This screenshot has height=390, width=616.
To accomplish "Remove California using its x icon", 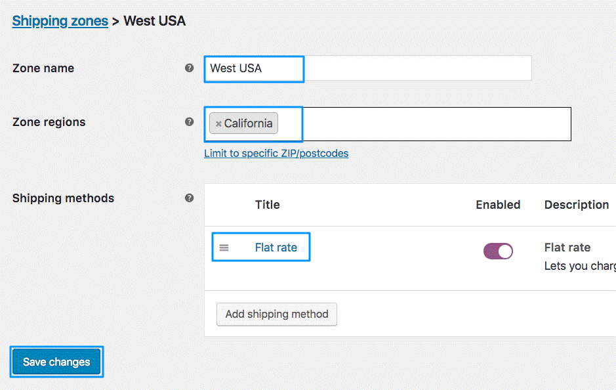I will pos(218,123).
